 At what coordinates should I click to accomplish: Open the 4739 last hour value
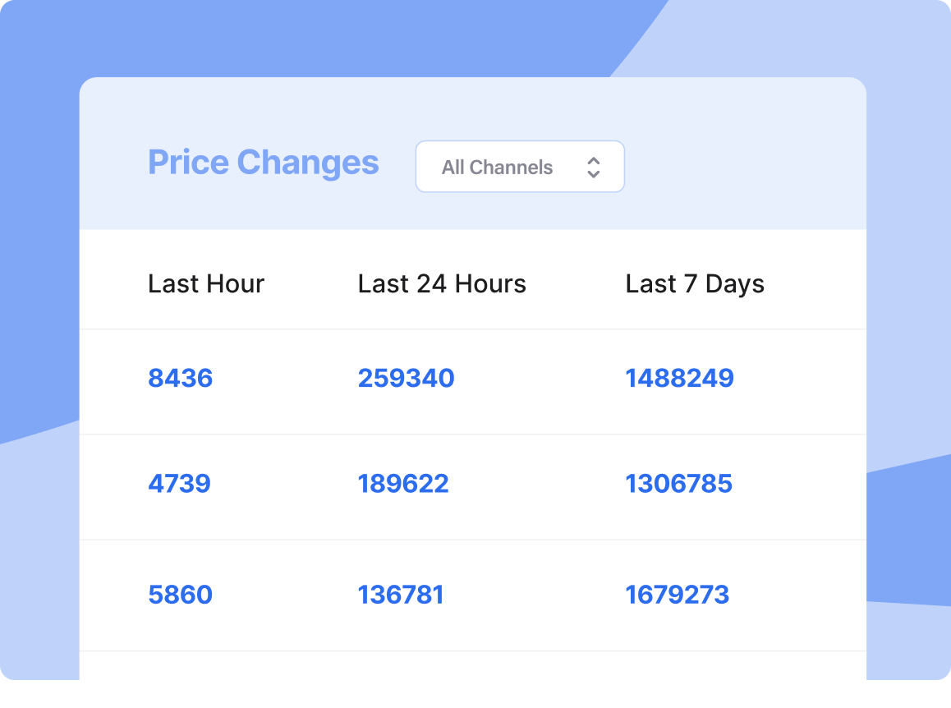[179, 484]
